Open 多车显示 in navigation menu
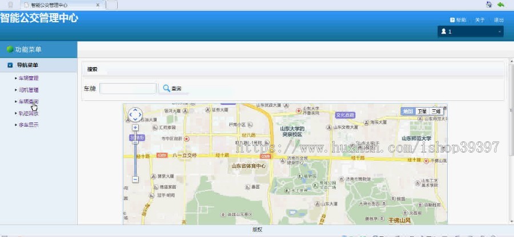514x237 pixels. pyautogui.click(x=29, y=125)
